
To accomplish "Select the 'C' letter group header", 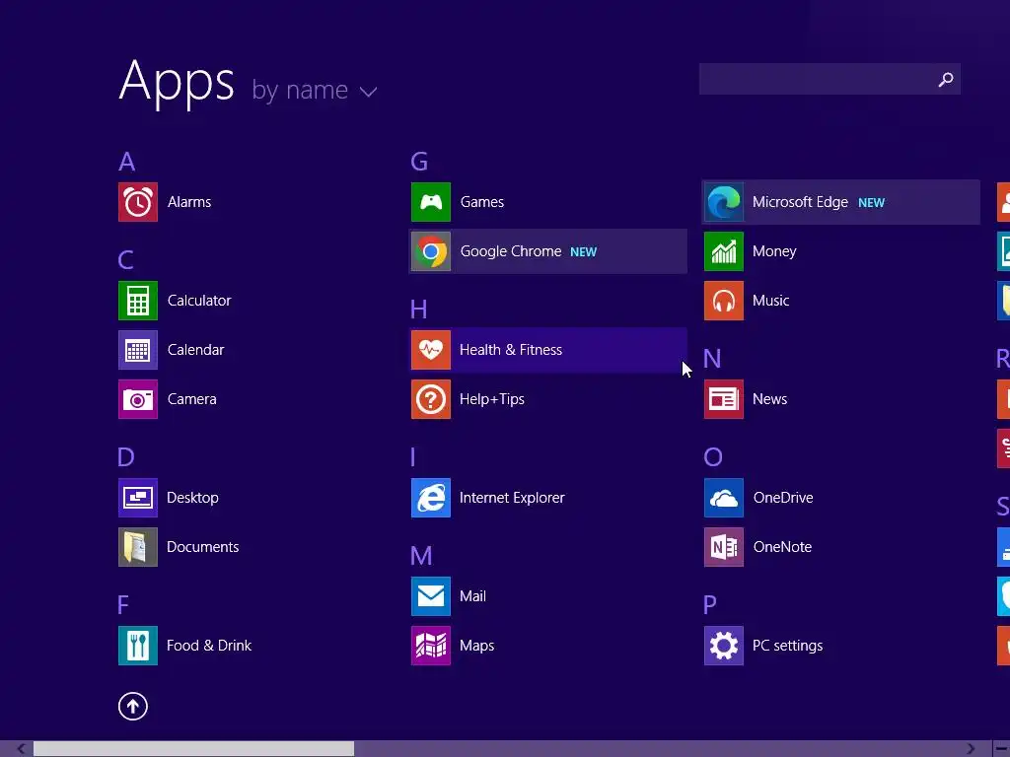I will pyautogui.click(x=125, y=260).
